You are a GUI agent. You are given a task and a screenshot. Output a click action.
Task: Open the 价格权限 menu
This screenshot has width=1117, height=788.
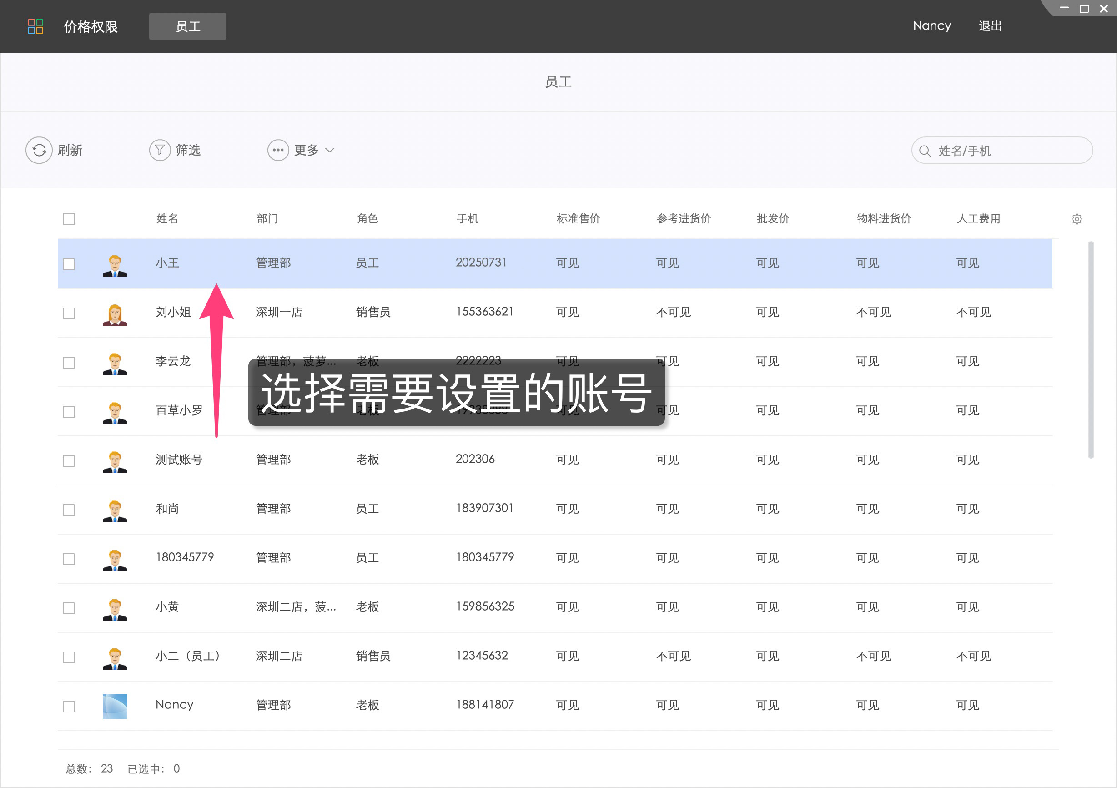[x=90, y=26]
